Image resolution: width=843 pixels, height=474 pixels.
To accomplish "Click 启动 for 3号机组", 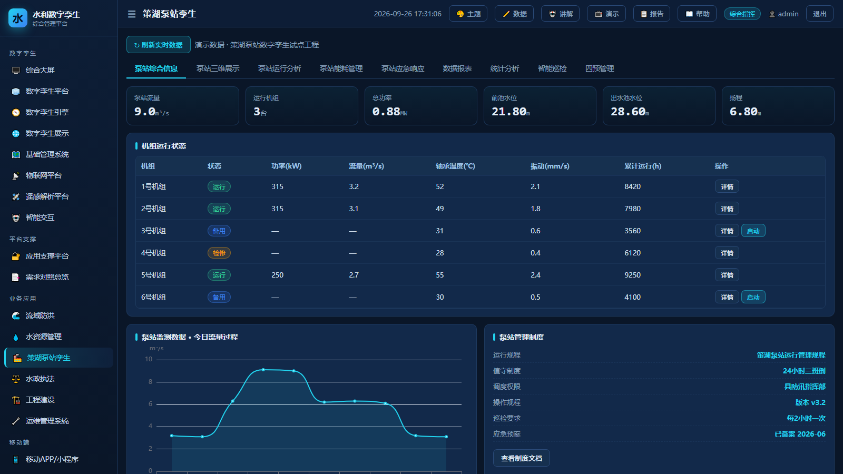I will point(753,231).
